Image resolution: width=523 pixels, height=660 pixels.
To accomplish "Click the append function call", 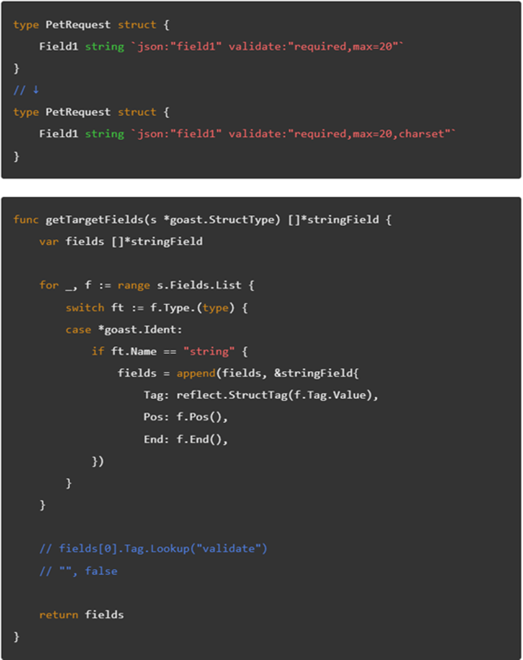I will click(x=196, y=373).
